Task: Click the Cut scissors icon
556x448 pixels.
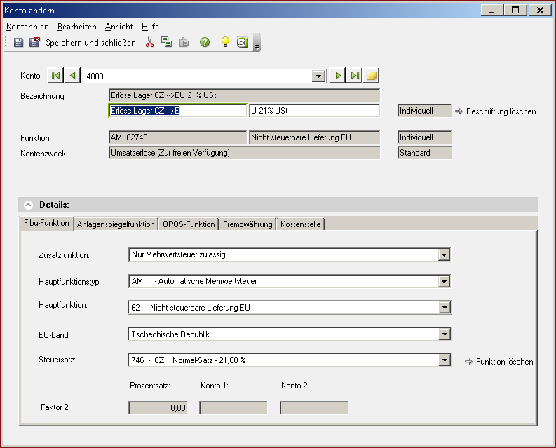Action: click(149, 42)
